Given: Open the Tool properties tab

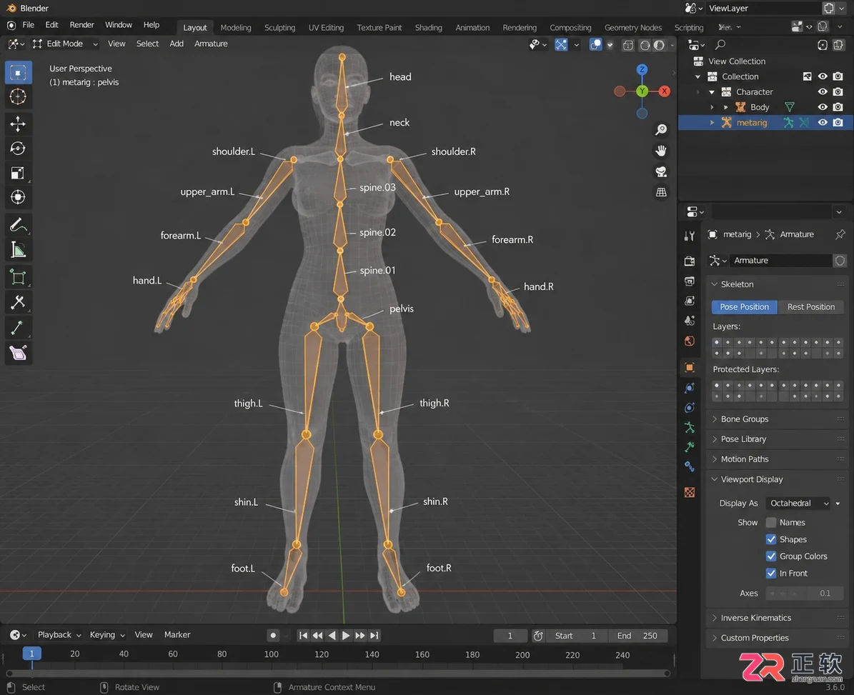Looking at the screenshot, I should (690, 236).
